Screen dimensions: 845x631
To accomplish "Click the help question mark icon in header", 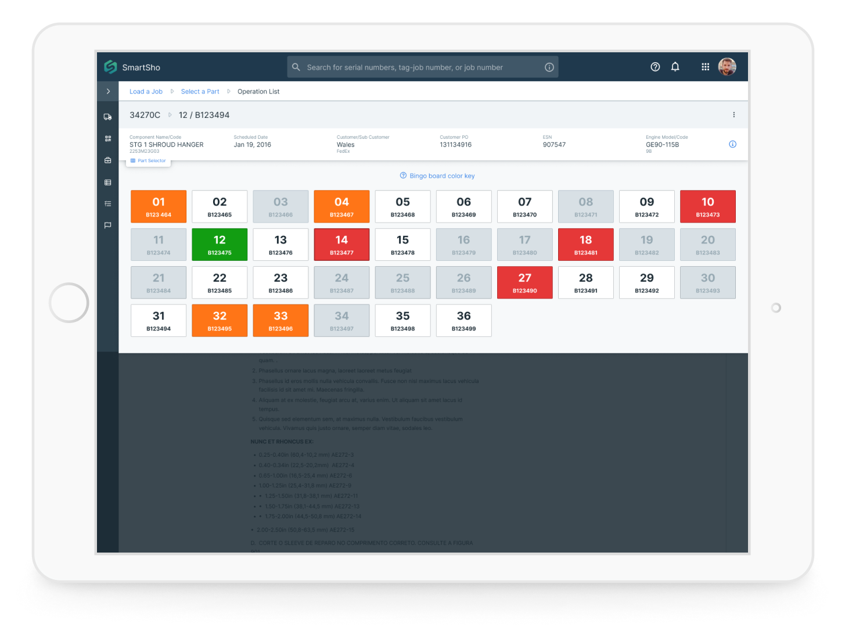I will (655, 67).
